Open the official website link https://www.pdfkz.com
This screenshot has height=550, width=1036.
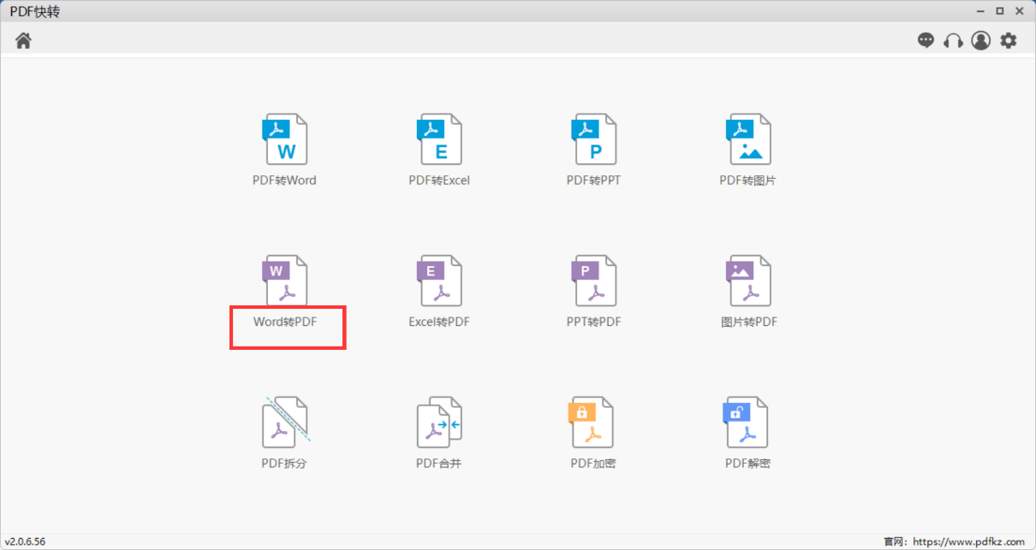[968, 542]
